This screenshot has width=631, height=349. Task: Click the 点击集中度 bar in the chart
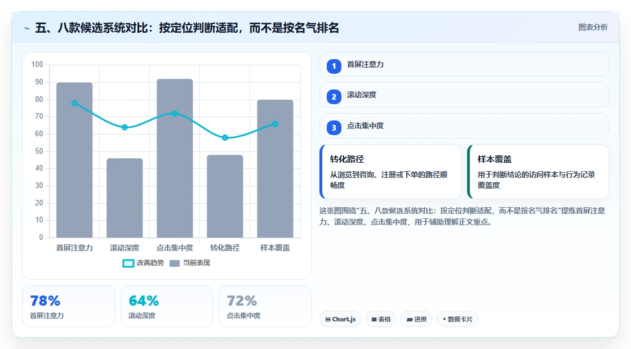(x=175, y=158)
